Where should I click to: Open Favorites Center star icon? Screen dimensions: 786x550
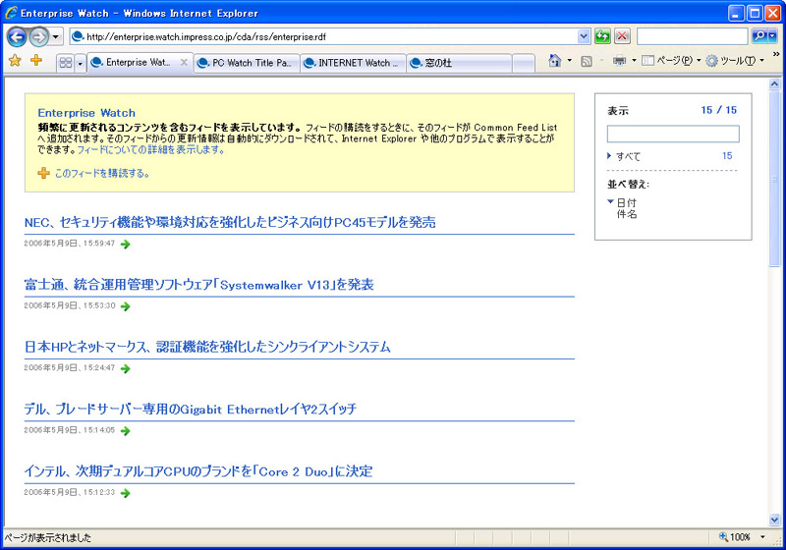click(x=15, y=61)
